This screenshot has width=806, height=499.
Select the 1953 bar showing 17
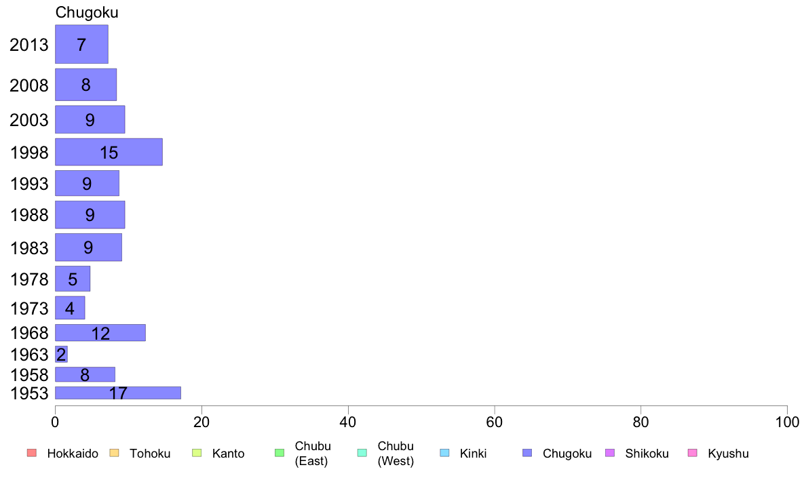click(118, 393)
